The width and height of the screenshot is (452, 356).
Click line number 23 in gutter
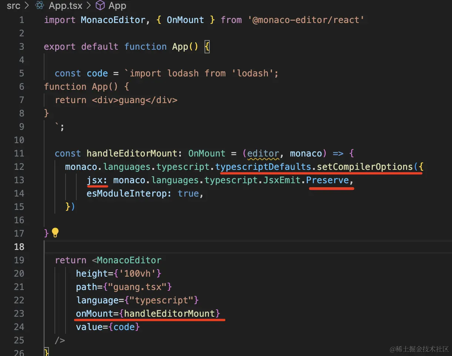tap(19, 313)
